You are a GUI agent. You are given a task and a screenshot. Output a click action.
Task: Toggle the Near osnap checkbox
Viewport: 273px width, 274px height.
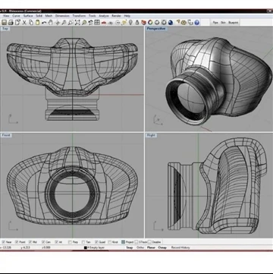tap(3, 242)
